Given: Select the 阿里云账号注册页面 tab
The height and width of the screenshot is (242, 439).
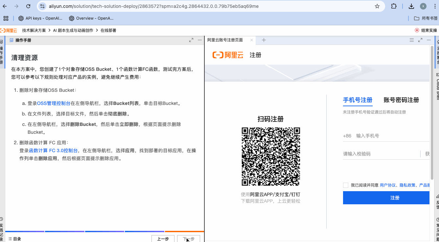Looking at the screenshot, I should tap(225, 40).
